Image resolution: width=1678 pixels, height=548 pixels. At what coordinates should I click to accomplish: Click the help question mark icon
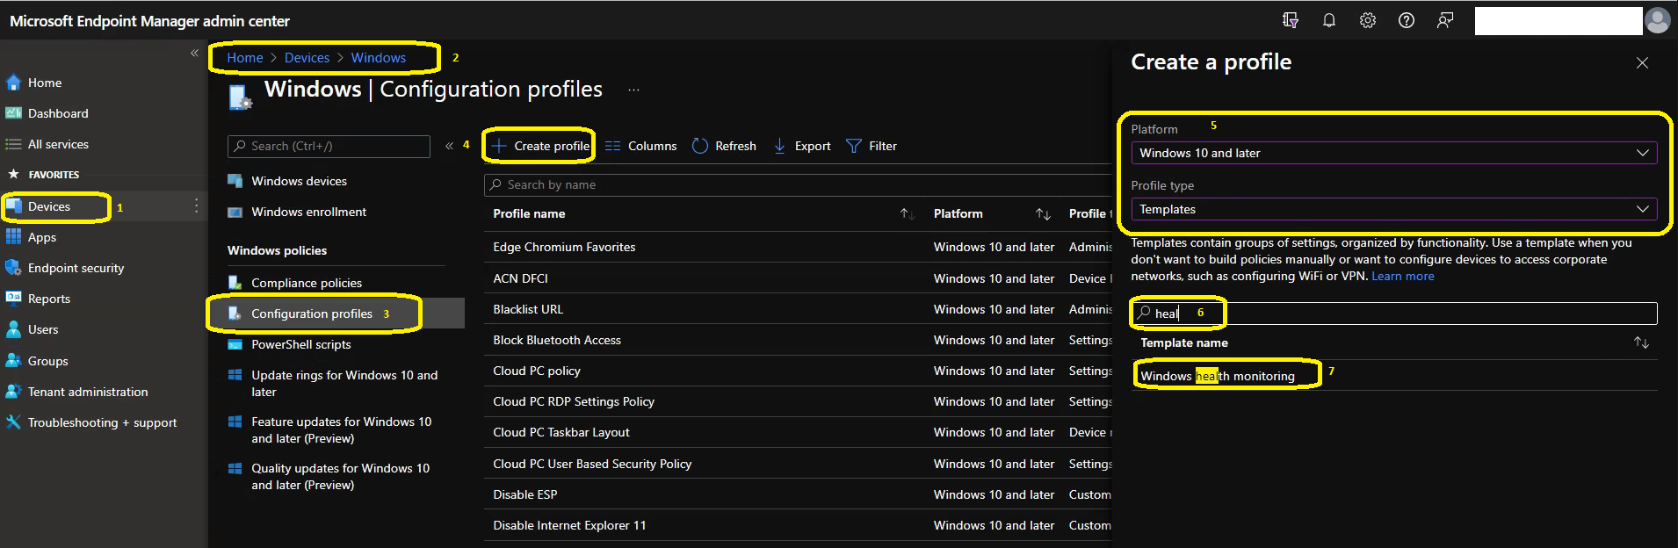[1407, 20]
